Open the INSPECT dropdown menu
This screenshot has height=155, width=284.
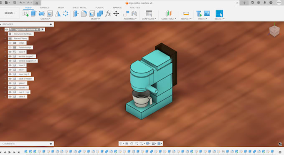click(186, 19)
